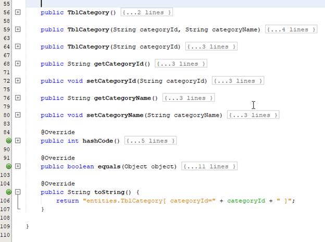Expand the setCategoryId method fold
This screenshot has height=242, width=325.
coord(18,80)
